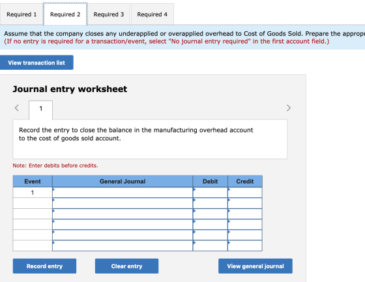Switch to the Required 1 tab
The height and width of the screenshot is (282, 365).
22,14
